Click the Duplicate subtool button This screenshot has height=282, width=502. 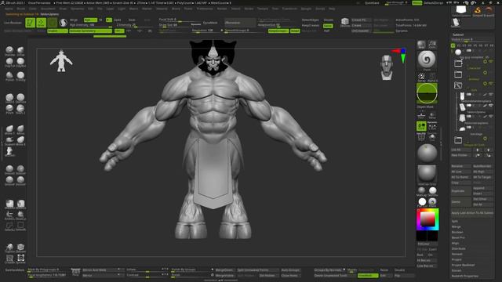tap(460, 191)
